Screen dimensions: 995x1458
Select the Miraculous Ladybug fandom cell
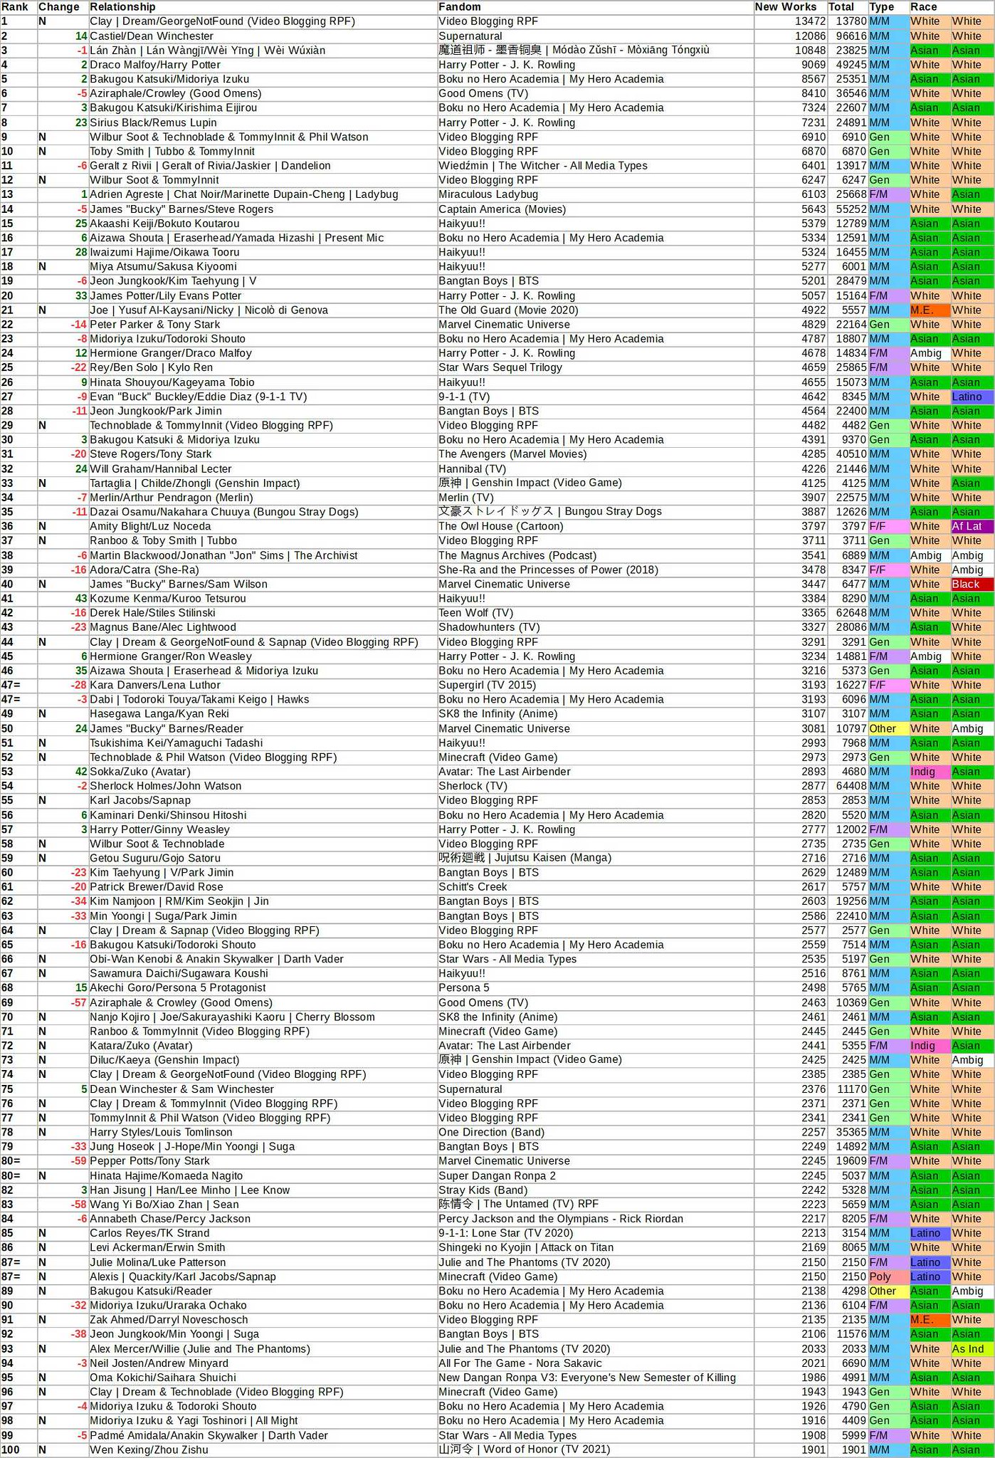click(595, 194)
